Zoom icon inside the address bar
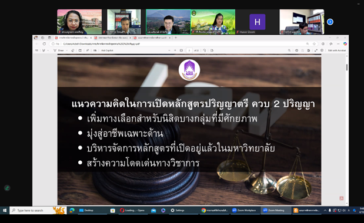The height and width of the screenshot is (223, 364). pyautogui.click(x=308, y=44)
